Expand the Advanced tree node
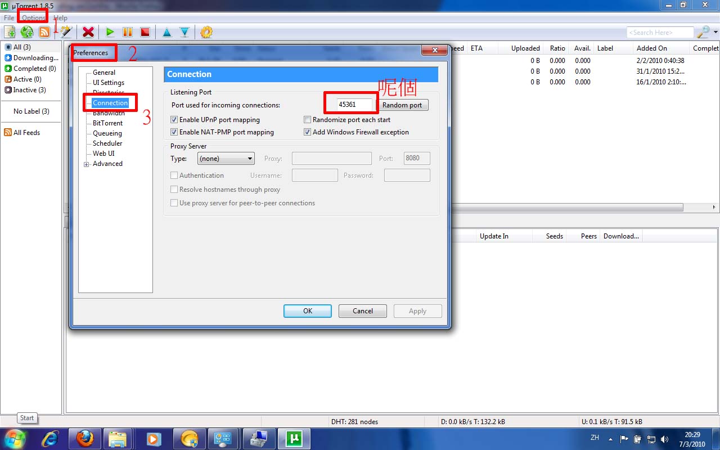Viewport: 720px width, 450px height. 87,164
